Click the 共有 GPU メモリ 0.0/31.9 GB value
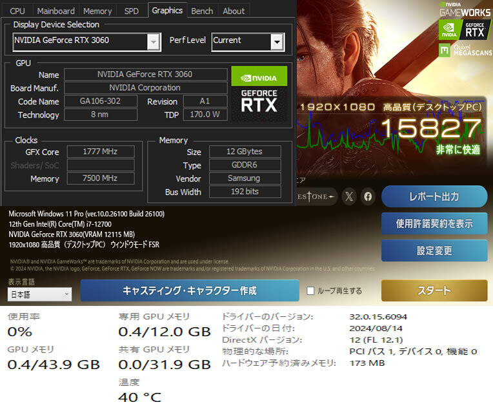This screenshot has width=493, height=409. pos(165,365)
